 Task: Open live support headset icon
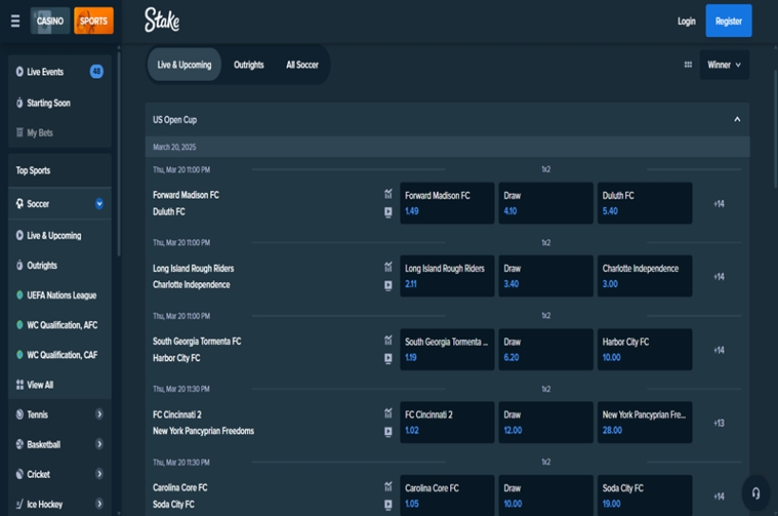(755, 493)
